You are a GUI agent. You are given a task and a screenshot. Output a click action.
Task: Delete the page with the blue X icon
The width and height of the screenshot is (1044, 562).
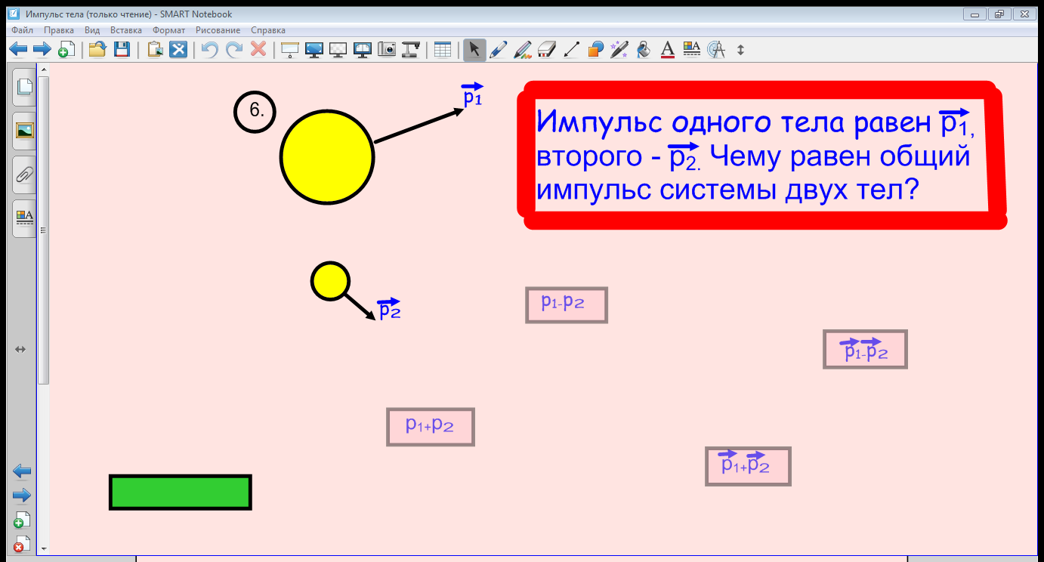pyautogui.click(x=178, y=50)
